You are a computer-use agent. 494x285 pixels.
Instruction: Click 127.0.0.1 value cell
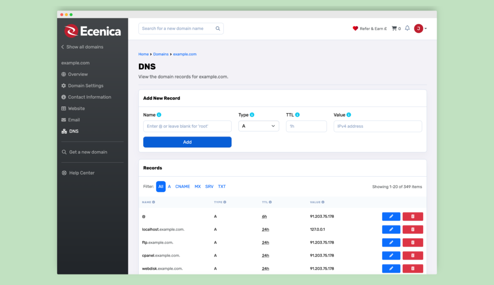[x=317, y=229]
